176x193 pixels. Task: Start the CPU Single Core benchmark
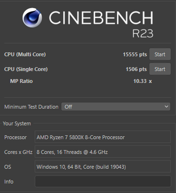point(160,69)
